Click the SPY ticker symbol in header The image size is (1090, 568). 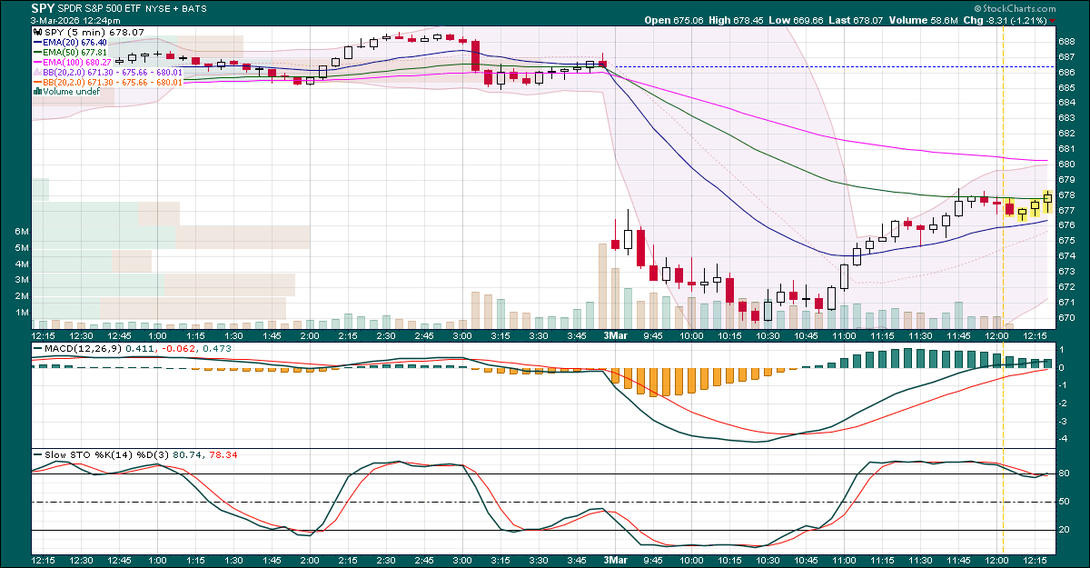[x=43, y=8]
